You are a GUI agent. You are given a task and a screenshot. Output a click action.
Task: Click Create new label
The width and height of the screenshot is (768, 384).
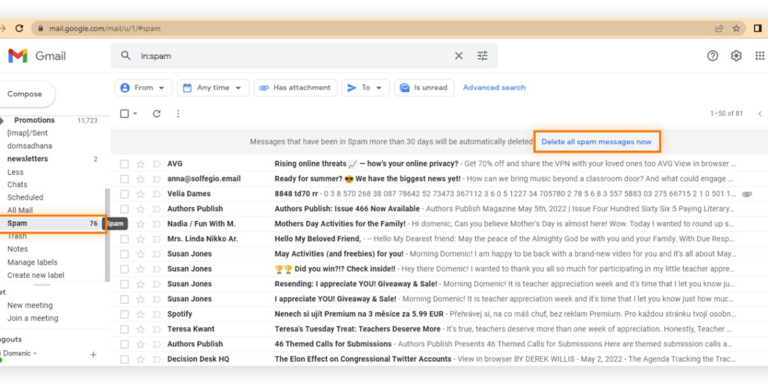(x=36, y=275)
